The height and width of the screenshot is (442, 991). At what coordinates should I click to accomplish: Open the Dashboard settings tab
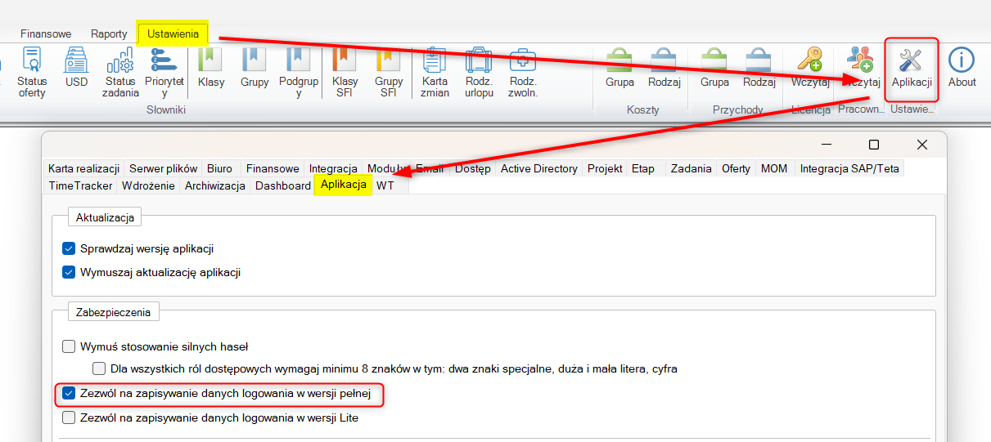tap(282, 185)
